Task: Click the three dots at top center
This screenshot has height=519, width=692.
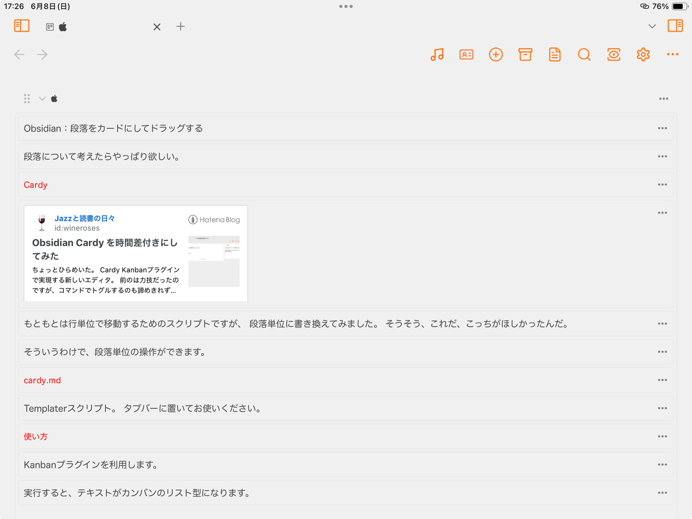Action: 346,6
